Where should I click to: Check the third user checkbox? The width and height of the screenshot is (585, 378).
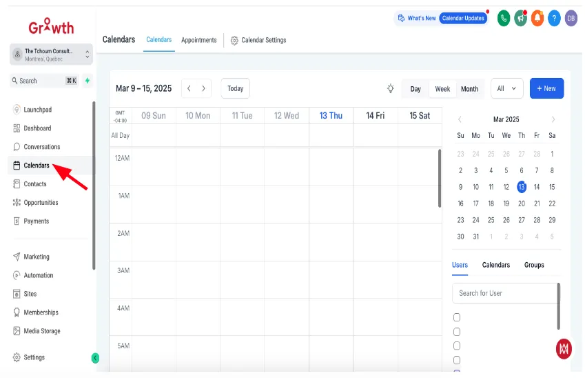457,346
